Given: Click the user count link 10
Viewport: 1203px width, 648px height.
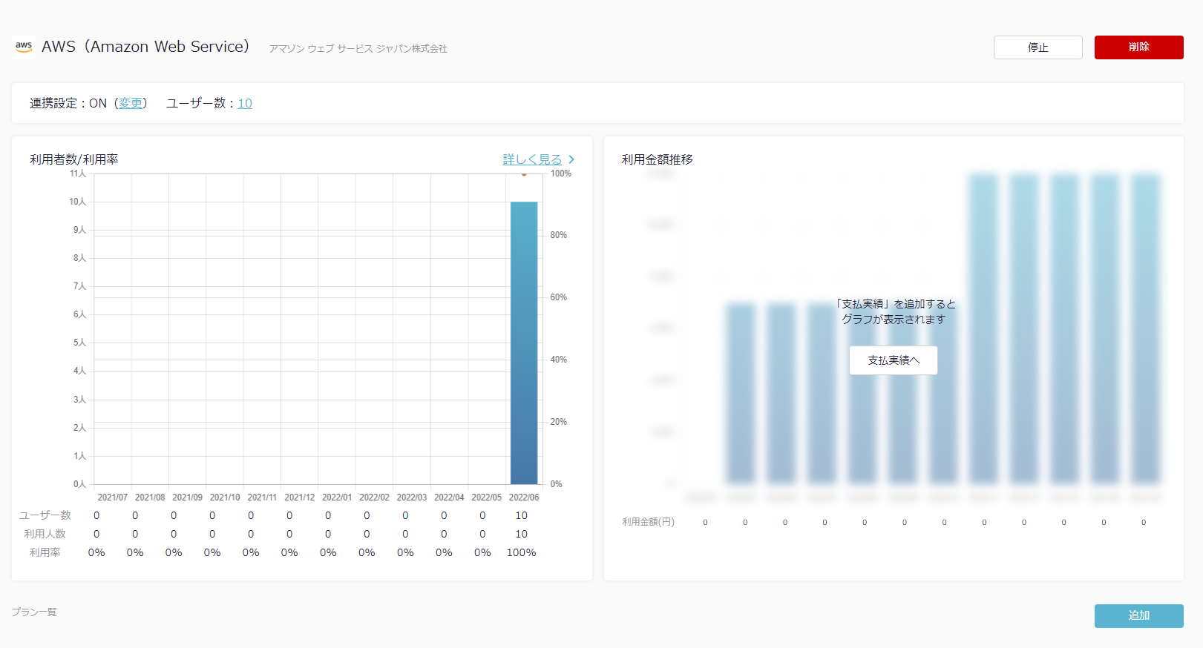Looking at the screenshot, I should [x=245, y=104].
